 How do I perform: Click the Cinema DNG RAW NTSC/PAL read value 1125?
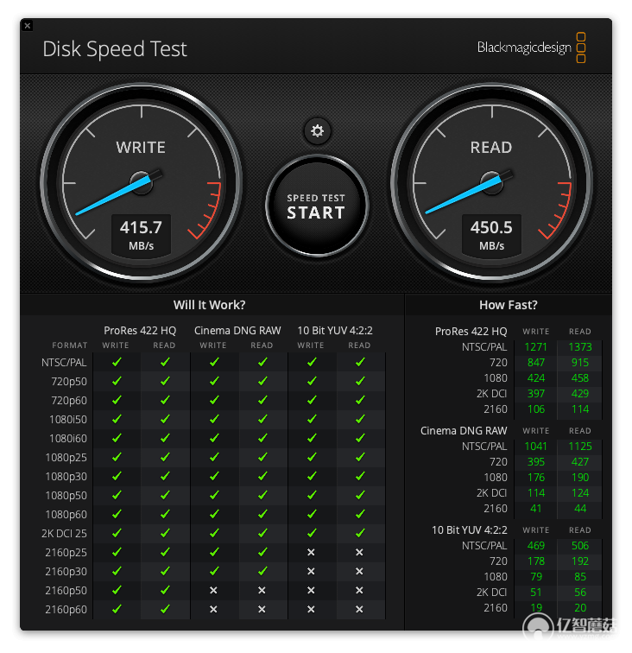pos(580,446)
